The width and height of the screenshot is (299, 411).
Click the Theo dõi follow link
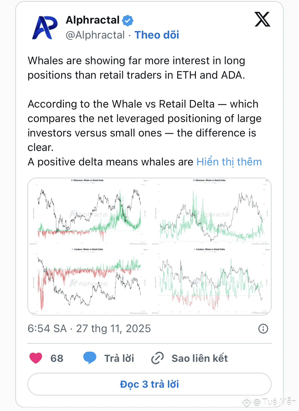157,35
